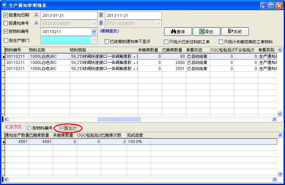Enable the 按通知单号 checkbox
285x185 pixels.
click(6, 23)
